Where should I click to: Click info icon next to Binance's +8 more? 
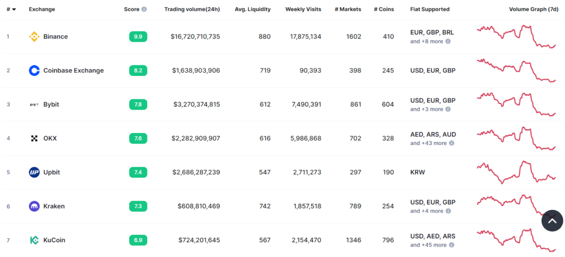tap(448, 41)
